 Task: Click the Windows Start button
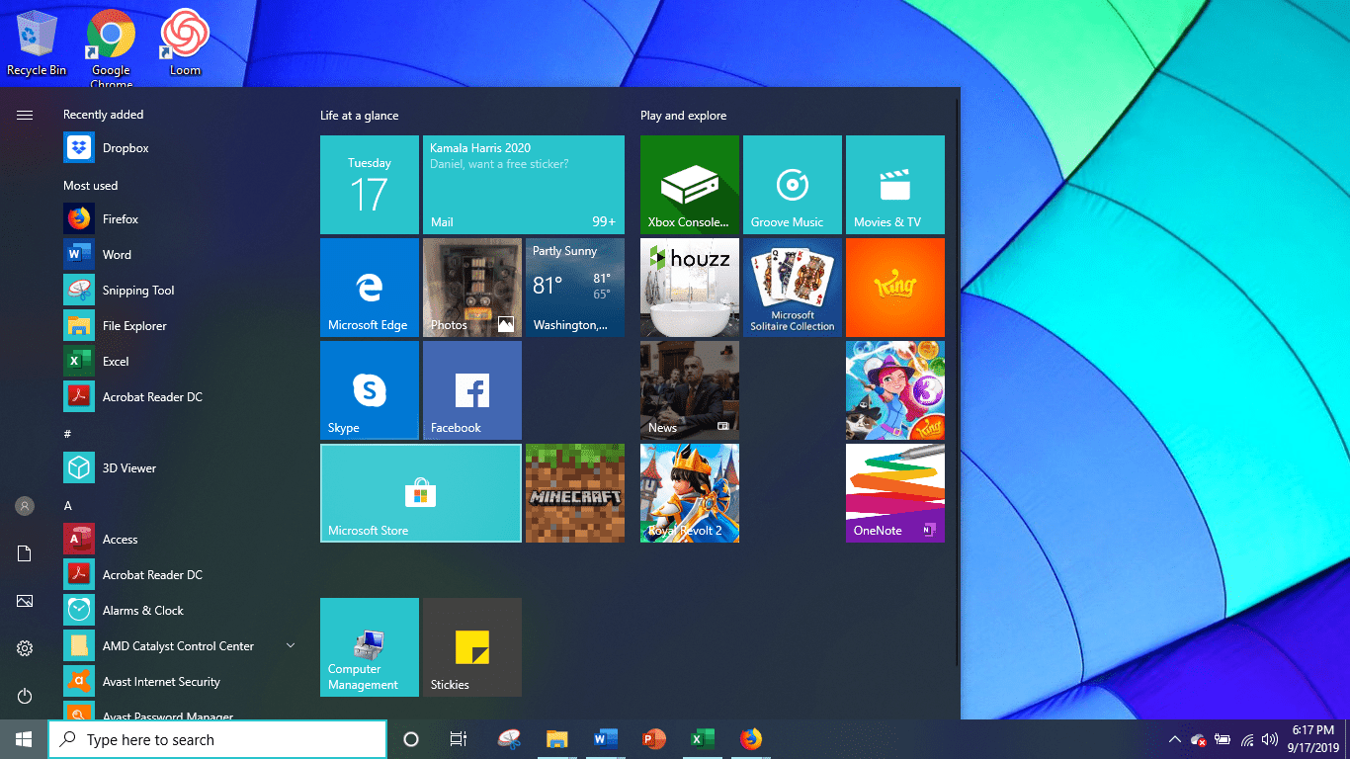(x=24, y=739)
